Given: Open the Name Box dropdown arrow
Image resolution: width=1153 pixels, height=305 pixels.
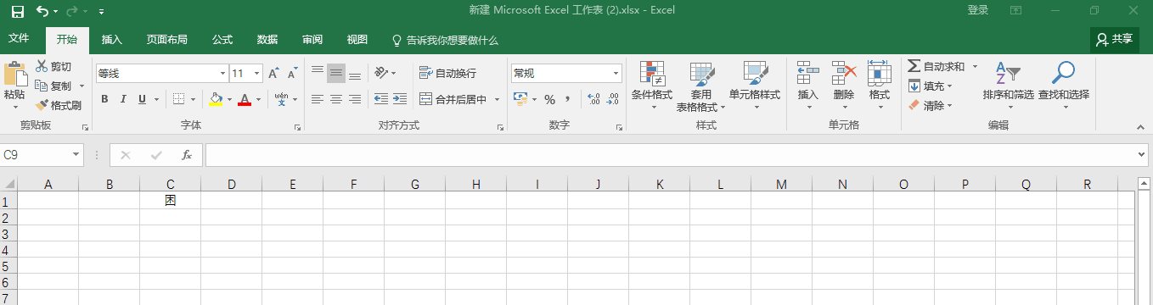Looking at the screenshot, I should tap(76, 155).
